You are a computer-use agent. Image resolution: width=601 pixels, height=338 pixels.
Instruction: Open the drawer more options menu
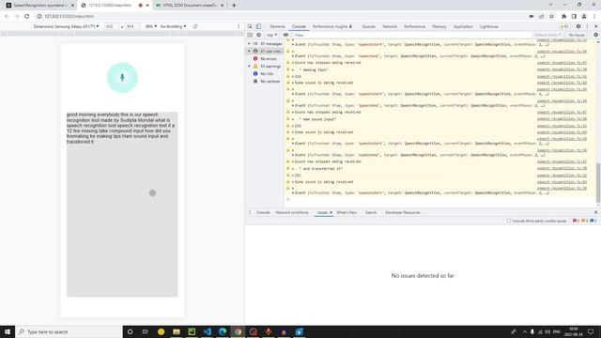(250, 212)
